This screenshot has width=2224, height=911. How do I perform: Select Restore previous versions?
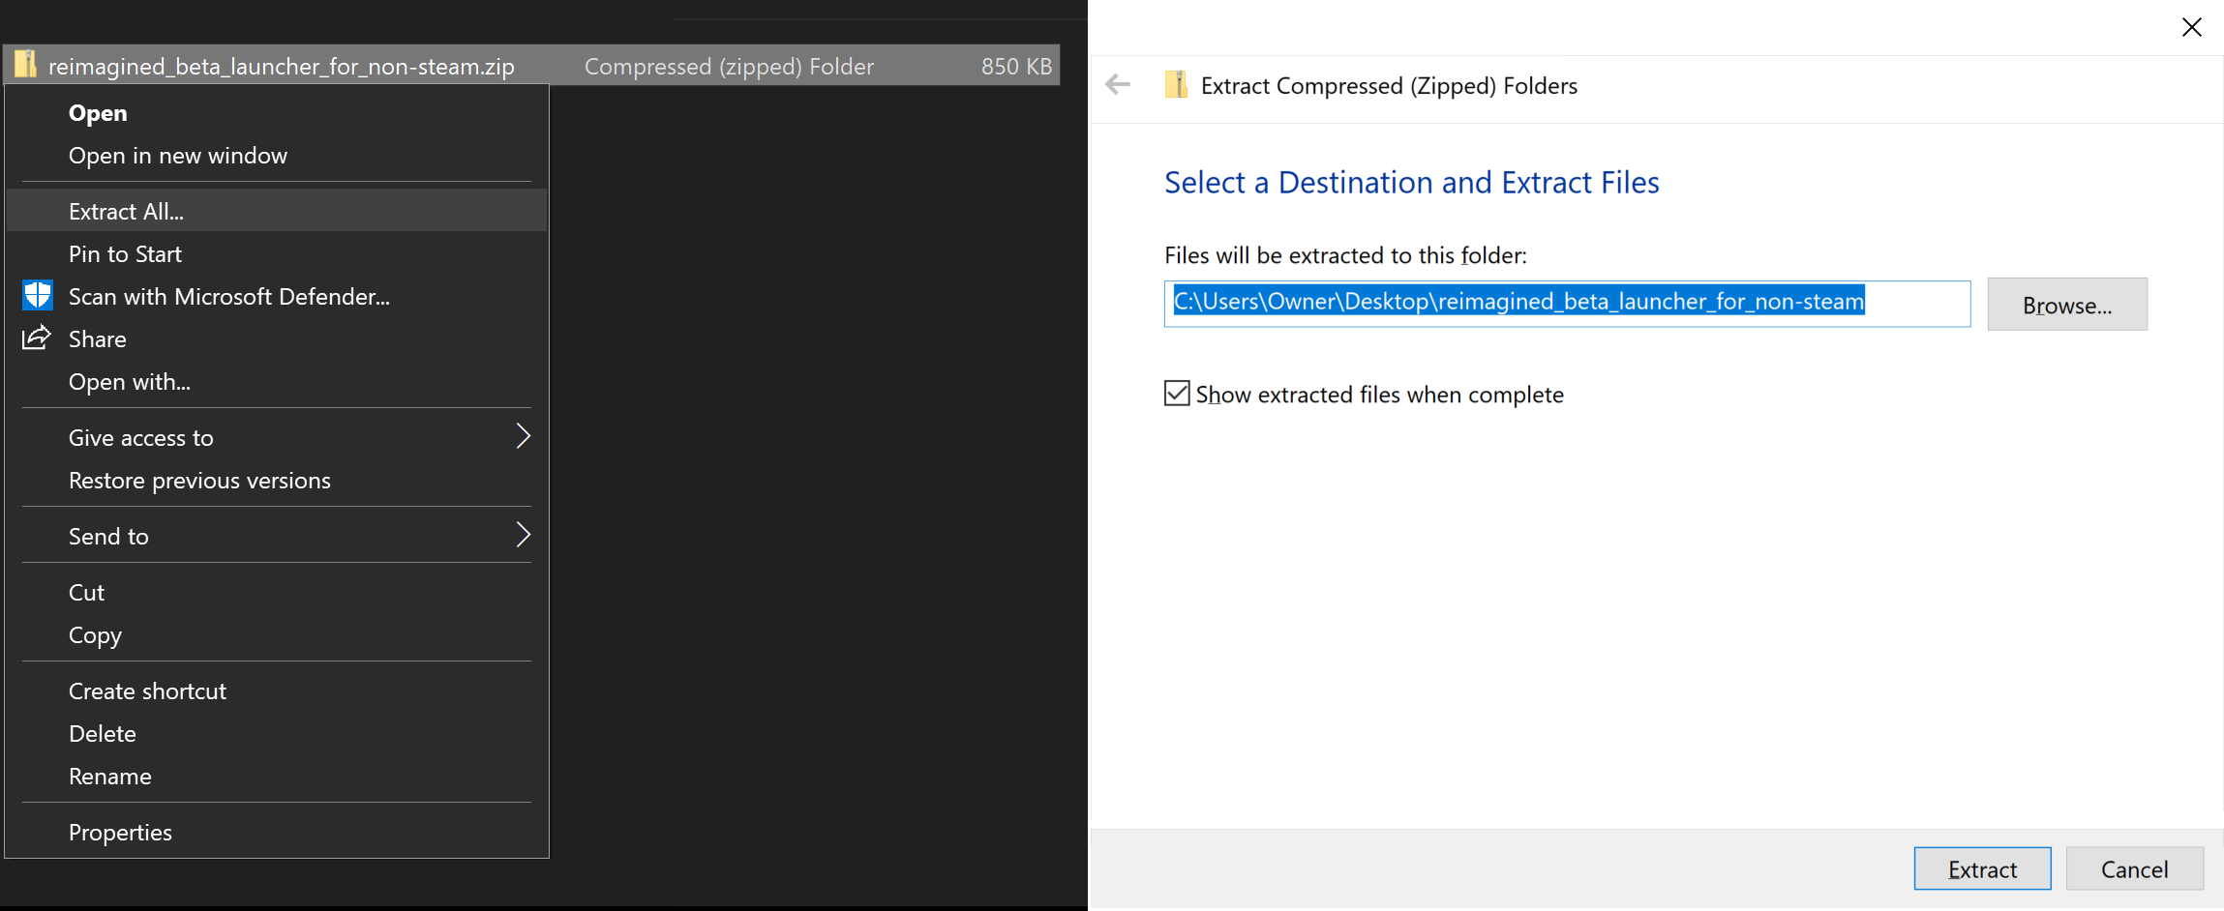point(199,481)
